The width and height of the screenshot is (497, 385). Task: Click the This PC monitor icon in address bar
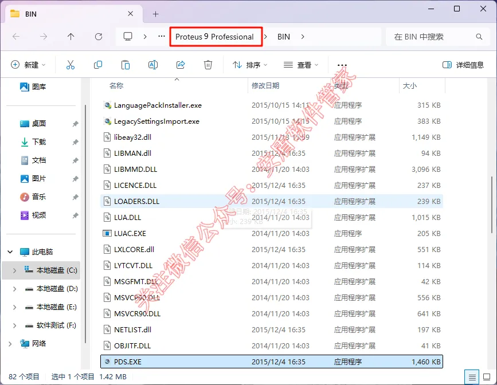coord(128,37)
